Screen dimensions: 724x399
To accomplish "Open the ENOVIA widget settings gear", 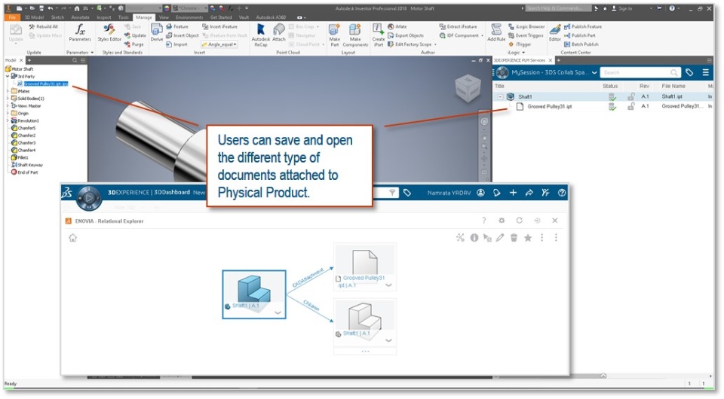I will [502, 221].
